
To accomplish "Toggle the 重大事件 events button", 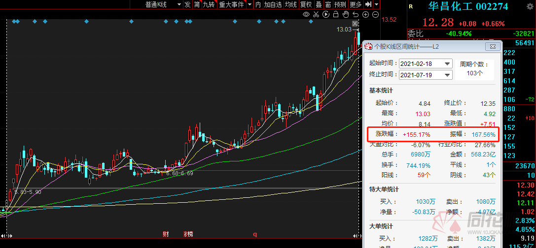I will click(231, 4).
